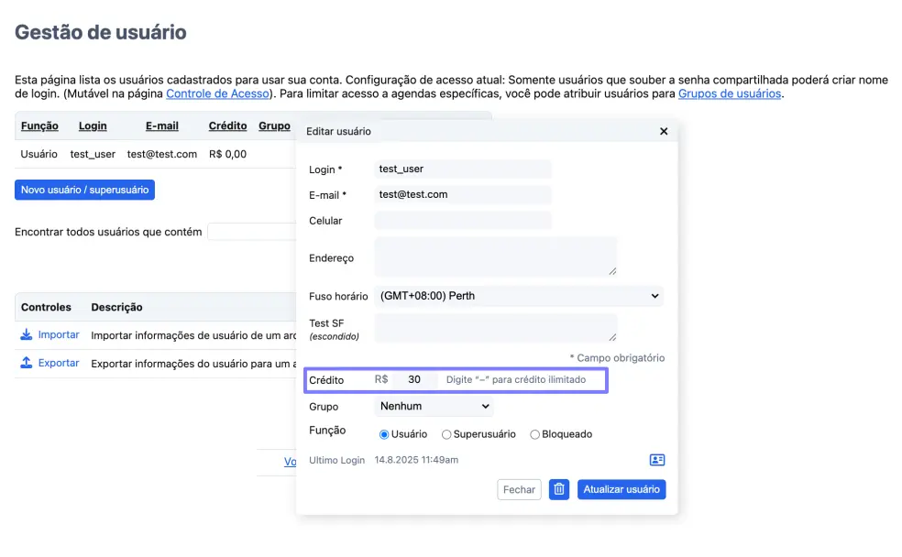Click the Exportar link

coord(59,363)
